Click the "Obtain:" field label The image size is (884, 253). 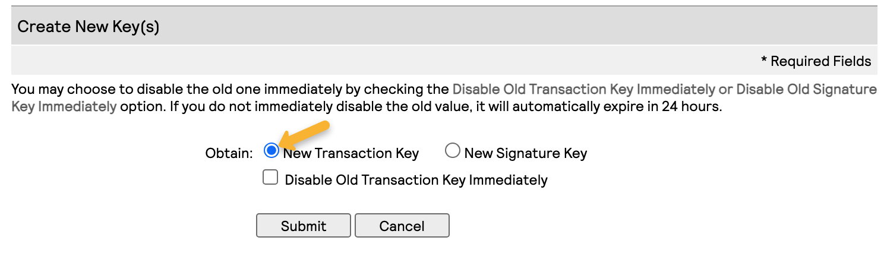click(x=229, y=153)
